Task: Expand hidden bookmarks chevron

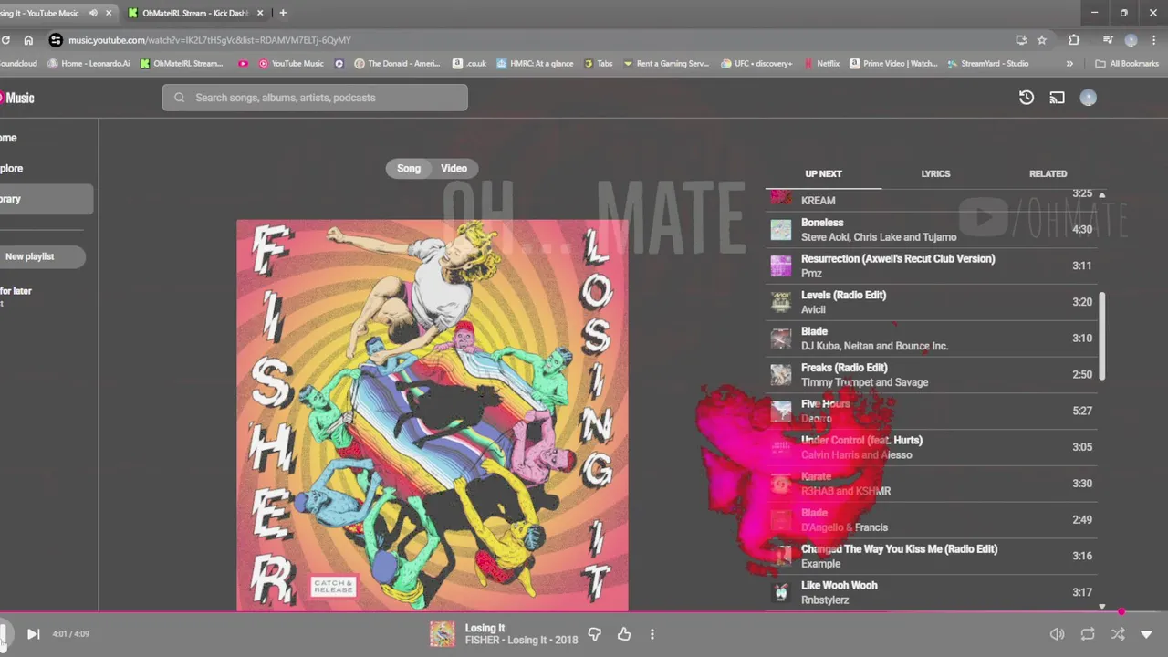Action: [x=1069, y=64]
